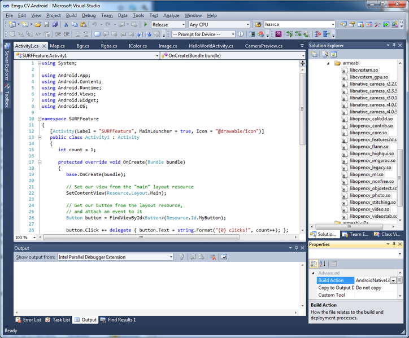Screen dimensions: 409x338
Task: Expand the Server Explorer side tab
Action: 7,62
